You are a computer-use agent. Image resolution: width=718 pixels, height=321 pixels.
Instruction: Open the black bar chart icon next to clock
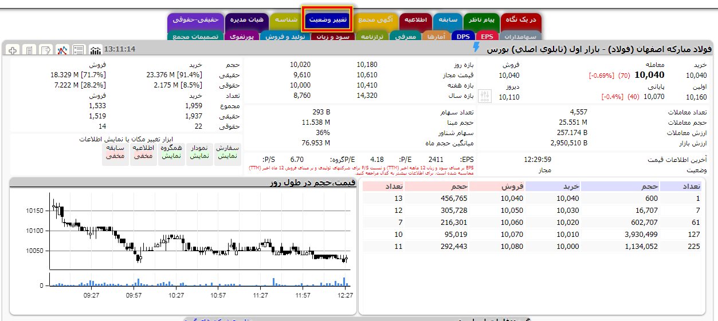point(96,50)
